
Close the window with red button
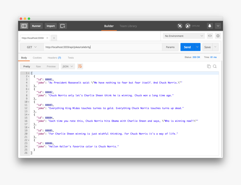pos(21,19)
